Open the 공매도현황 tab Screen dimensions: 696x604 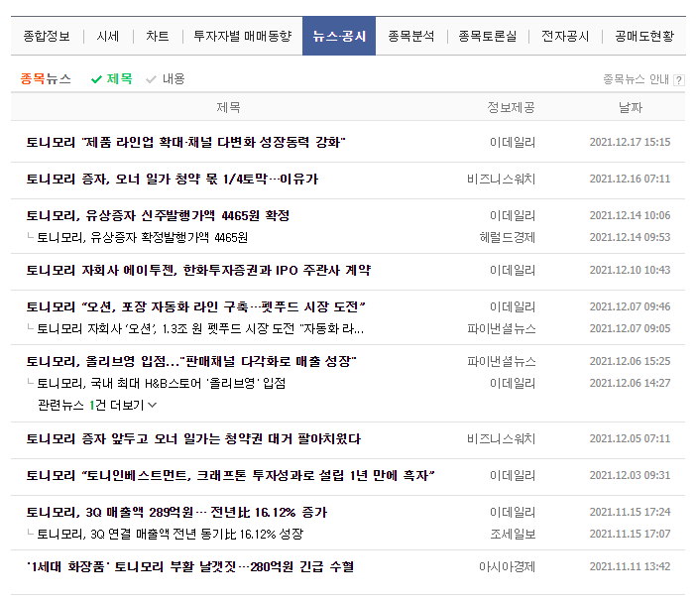[x=644, y=36]
